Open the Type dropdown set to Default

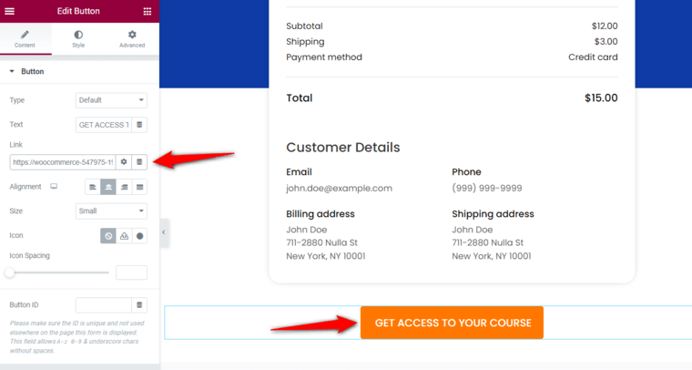[111, 100]
